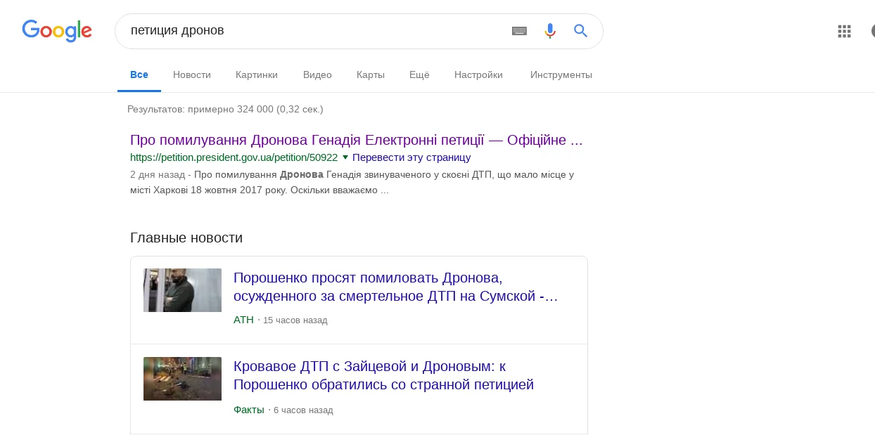Image resolution: width=875 pixels, height=435 pixels.
Task: Open the Настройки menu
Action: click(478, 74)
